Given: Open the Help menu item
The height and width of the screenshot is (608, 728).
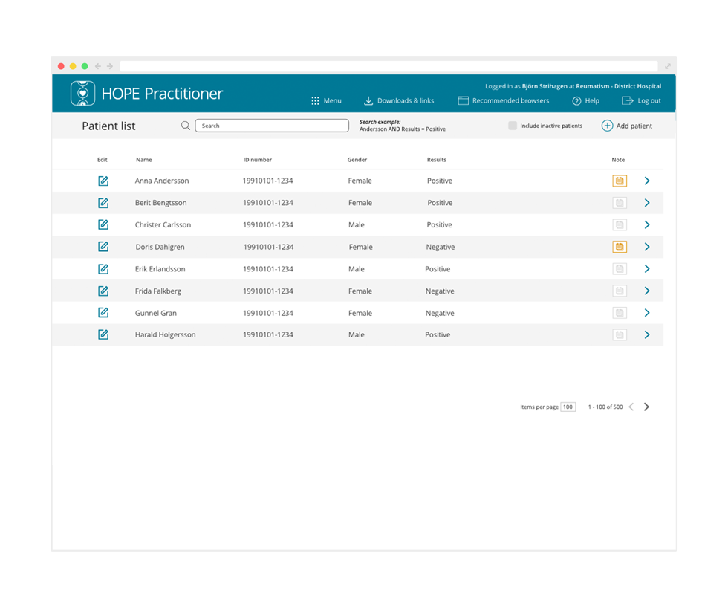Looking at the screenshot, I should click(x=585, y=101).
